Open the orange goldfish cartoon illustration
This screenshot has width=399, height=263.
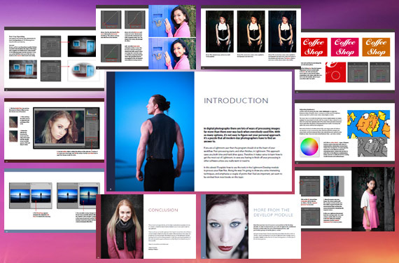[x=368, y=124]
